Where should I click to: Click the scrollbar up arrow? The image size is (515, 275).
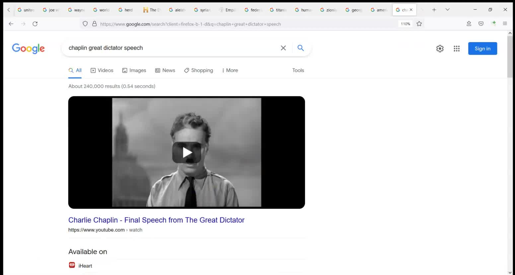click(510, 33)
